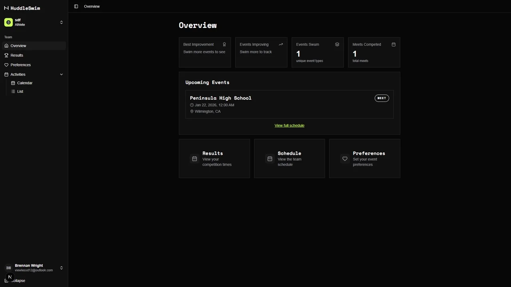This screenshot has width=511, height=287.
Task: Click the Schedule card calendar icon
Action: click(269, 159)
